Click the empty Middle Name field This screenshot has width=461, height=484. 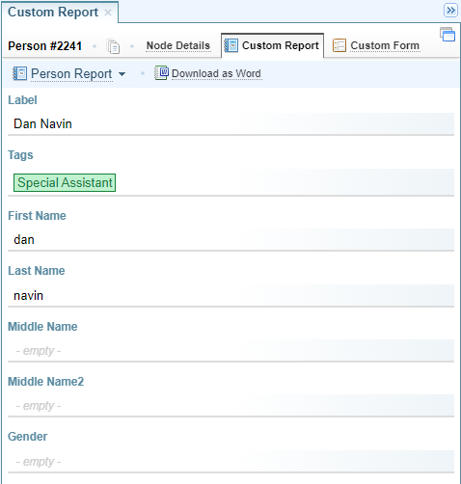click(230, 350)
